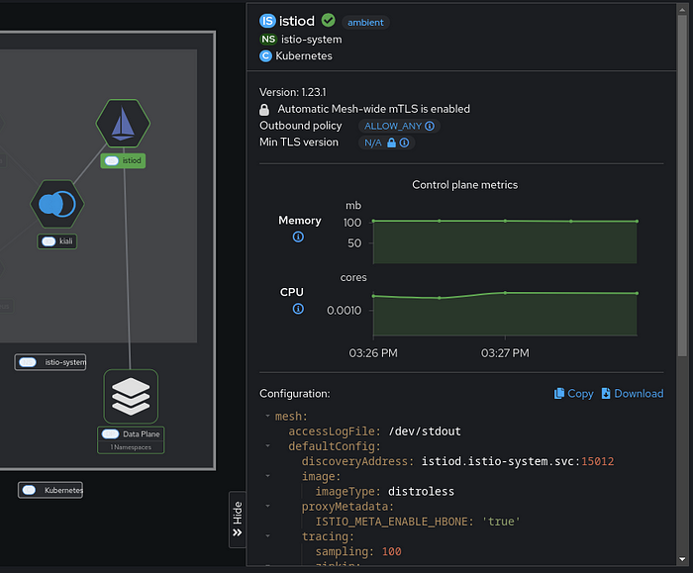Click the sampling: 100 line
Viewport: 693px width, 573px height.
coord(358,551)
